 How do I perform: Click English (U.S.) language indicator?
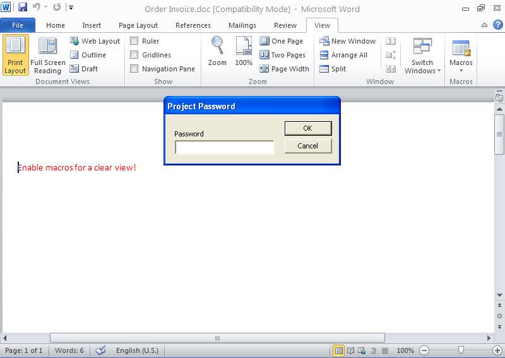(137, 350)
